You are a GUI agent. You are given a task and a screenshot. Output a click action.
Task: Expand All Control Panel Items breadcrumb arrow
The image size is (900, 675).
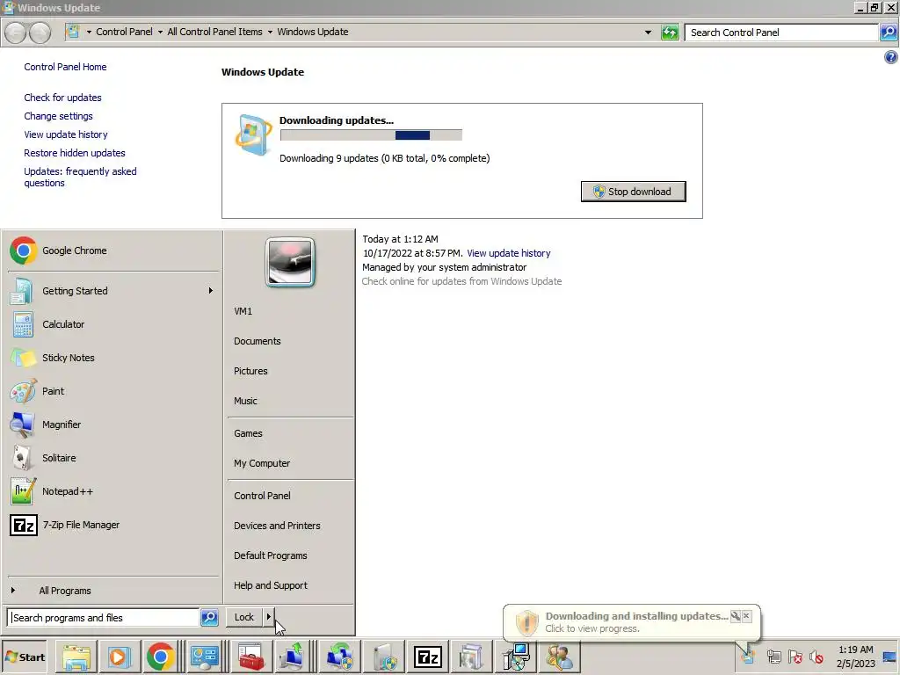coord(270,33)
